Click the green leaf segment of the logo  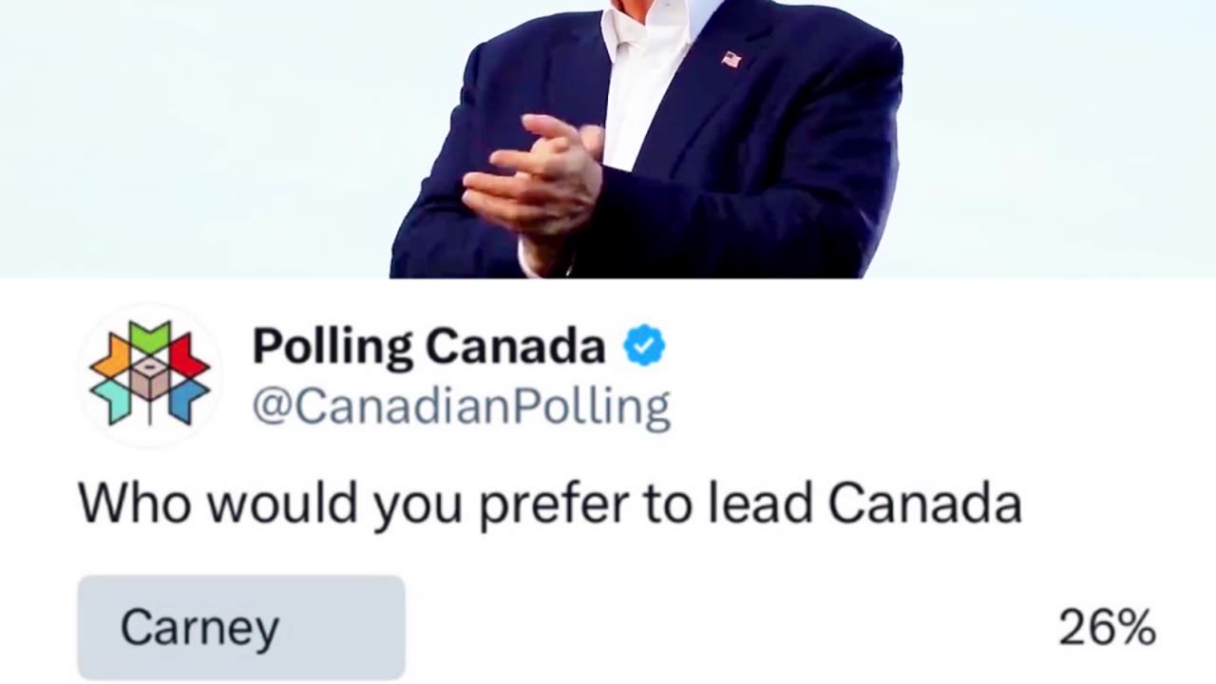click(x=149, y=338)
